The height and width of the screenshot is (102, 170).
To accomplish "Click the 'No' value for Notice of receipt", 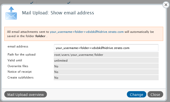I will click(56, 72).
